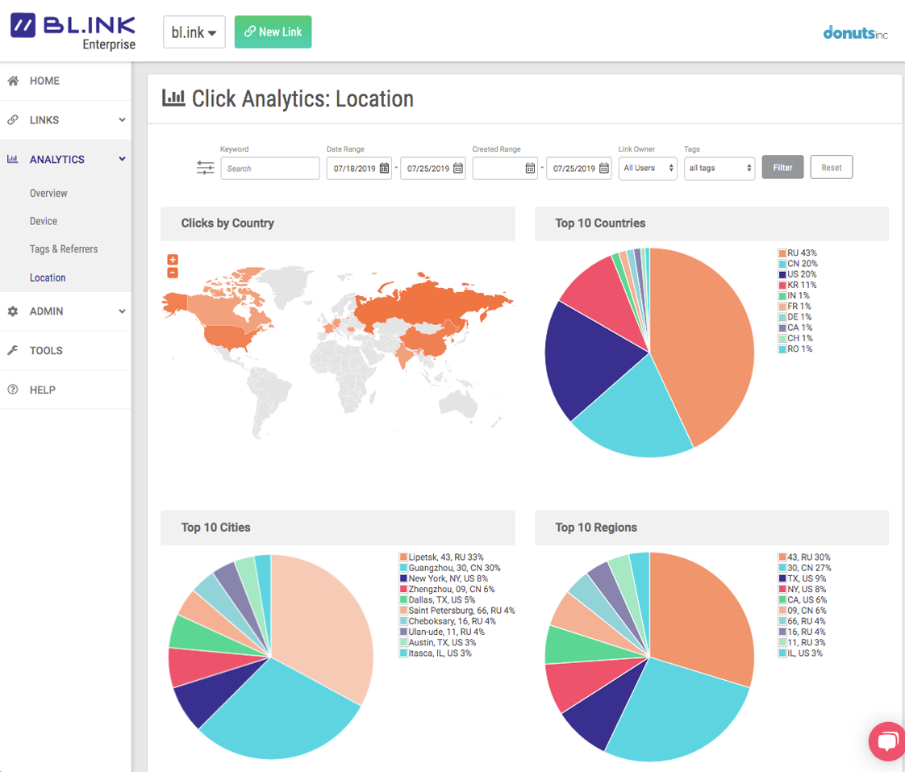
Task: Open calendar for Created Range start date
Action: click(x=530, y=169)
